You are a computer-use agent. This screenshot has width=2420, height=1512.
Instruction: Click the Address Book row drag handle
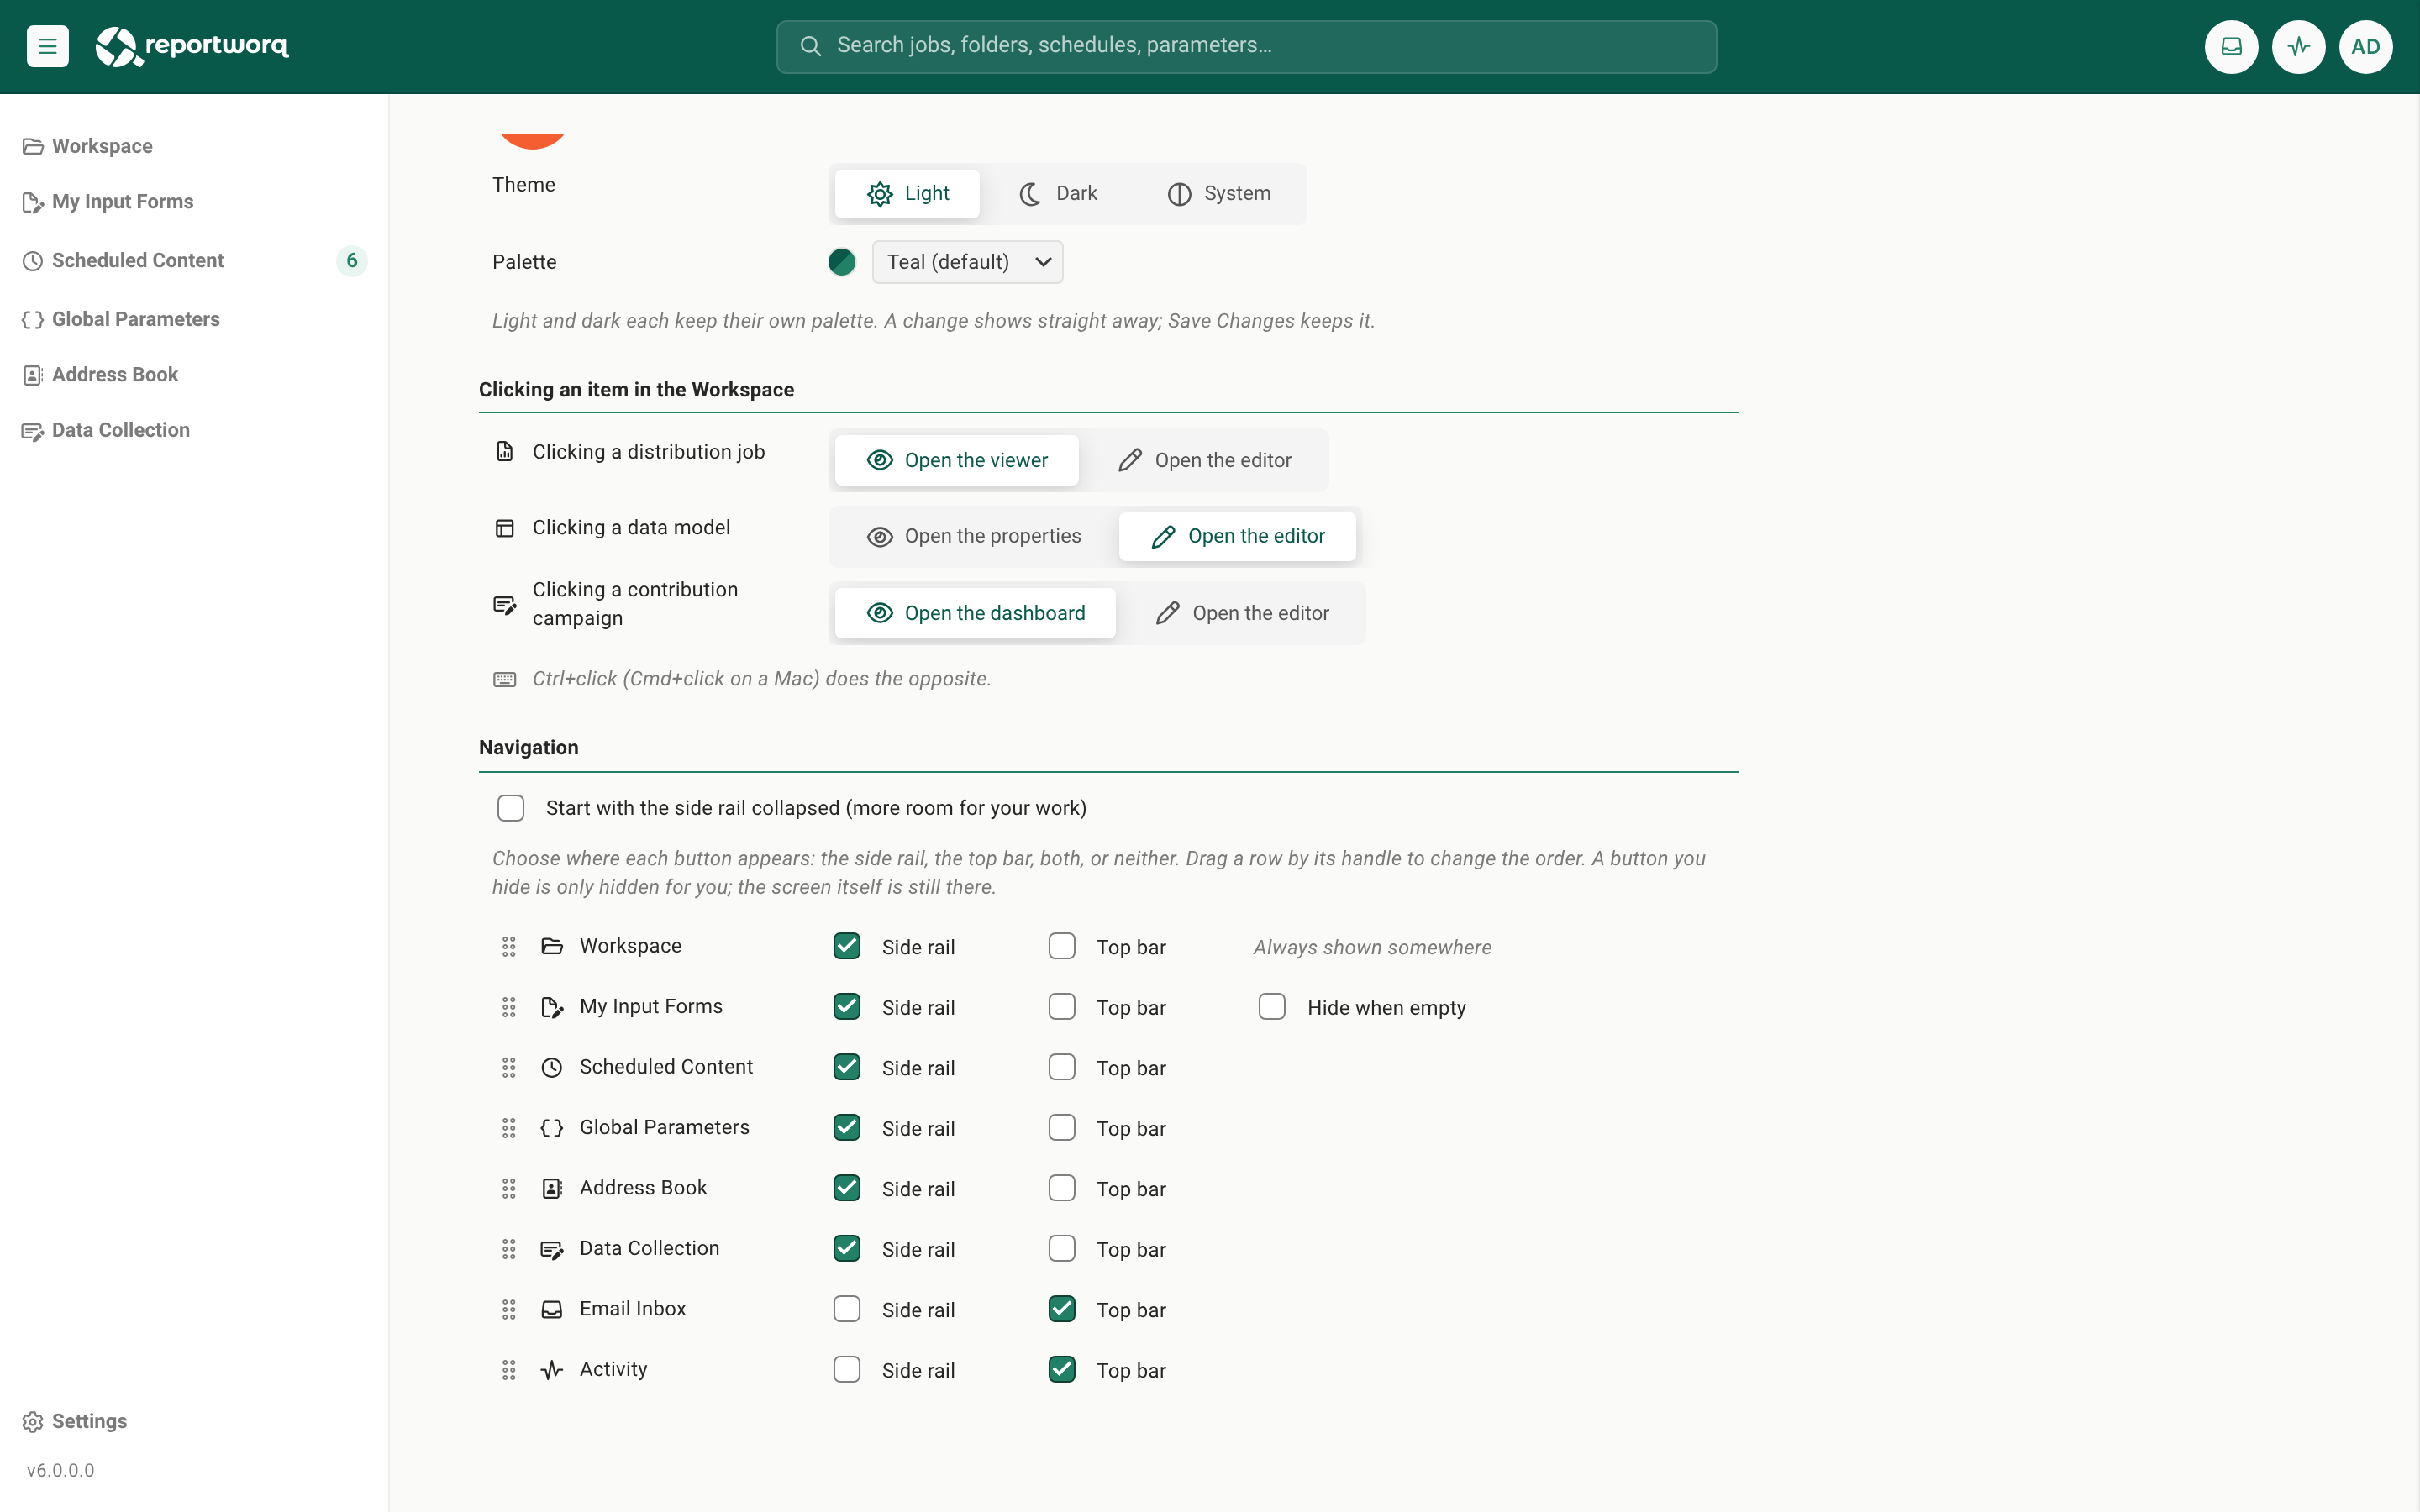pos(509,1188)
